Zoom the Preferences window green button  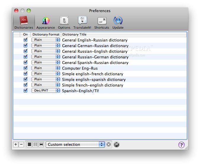29,11
